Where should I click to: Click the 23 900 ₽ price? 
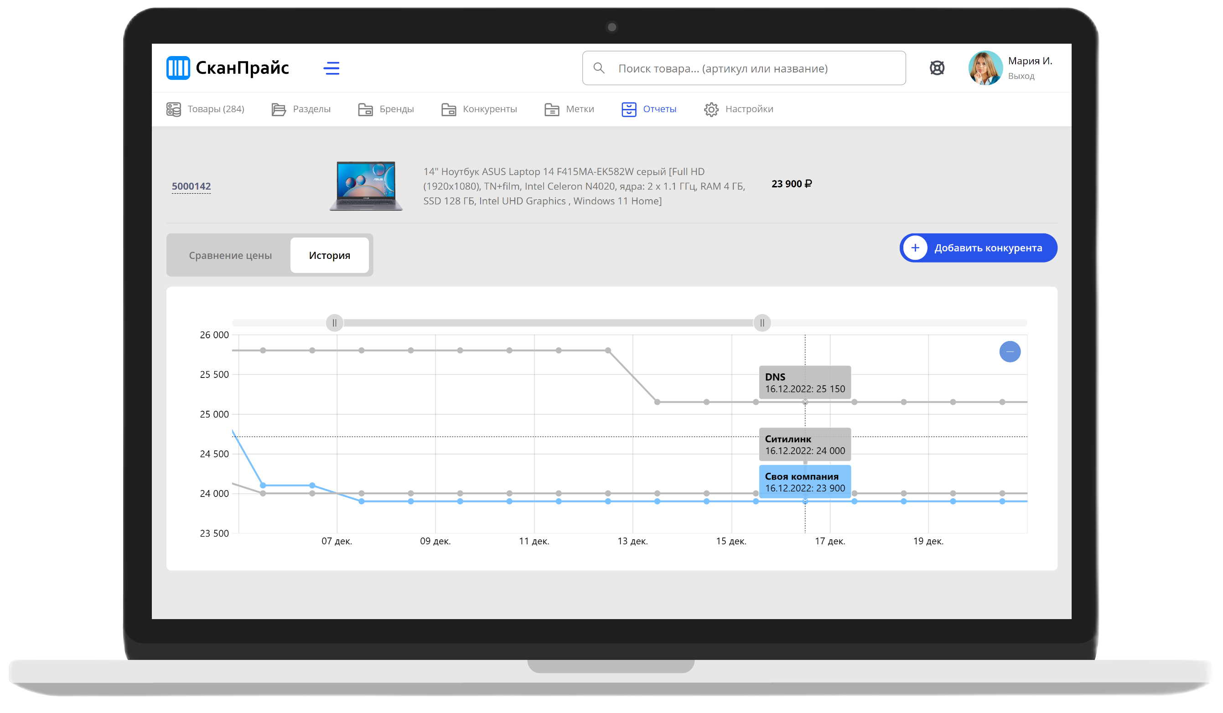pyautogui.click(x=792, y=184)
